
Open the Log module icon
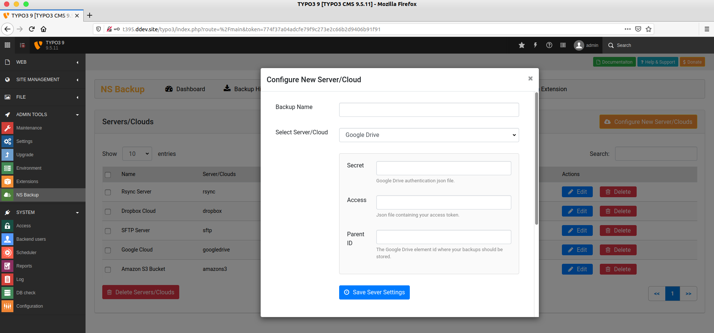(x=7, y=279)
